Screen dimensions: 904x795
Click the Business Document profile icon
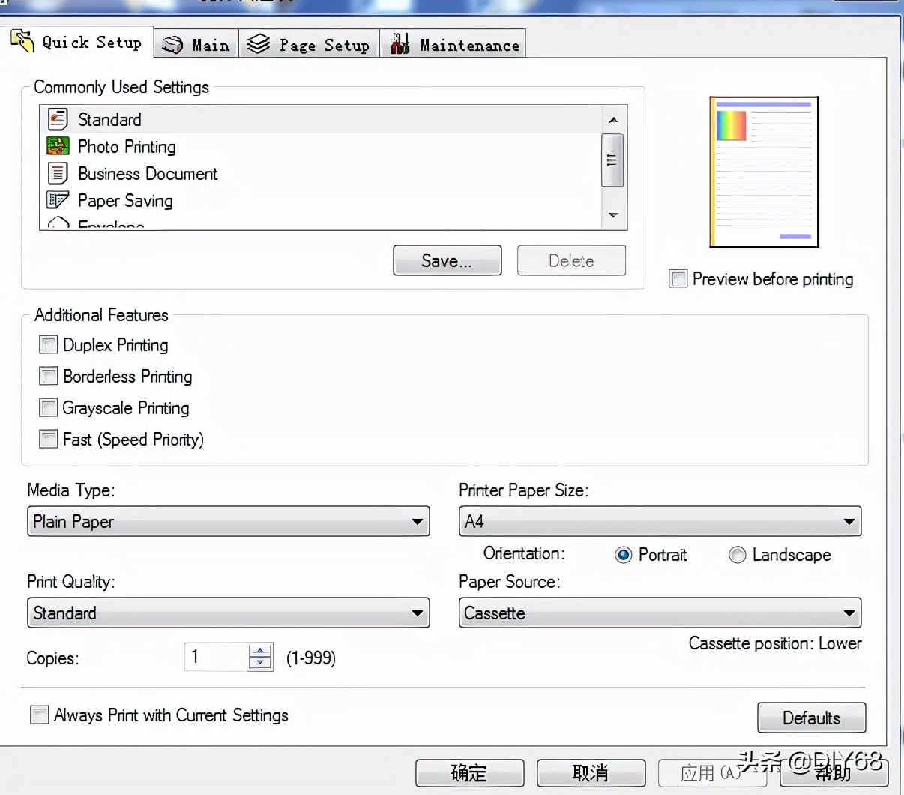click(x=58, y=173)
